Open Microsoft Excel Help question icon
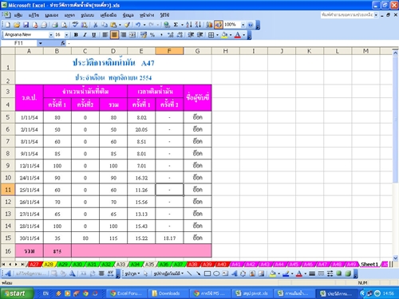Screen dimensions: 399x299 (251, 25)
